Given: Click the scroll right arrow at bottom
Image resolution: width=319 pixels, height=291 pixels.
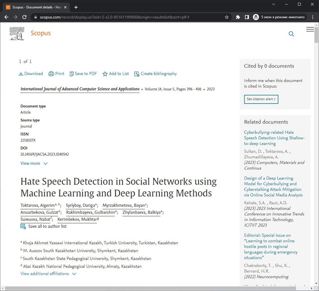Looking at the screenshot, I should pyautogui.click(x=312, y=289).
